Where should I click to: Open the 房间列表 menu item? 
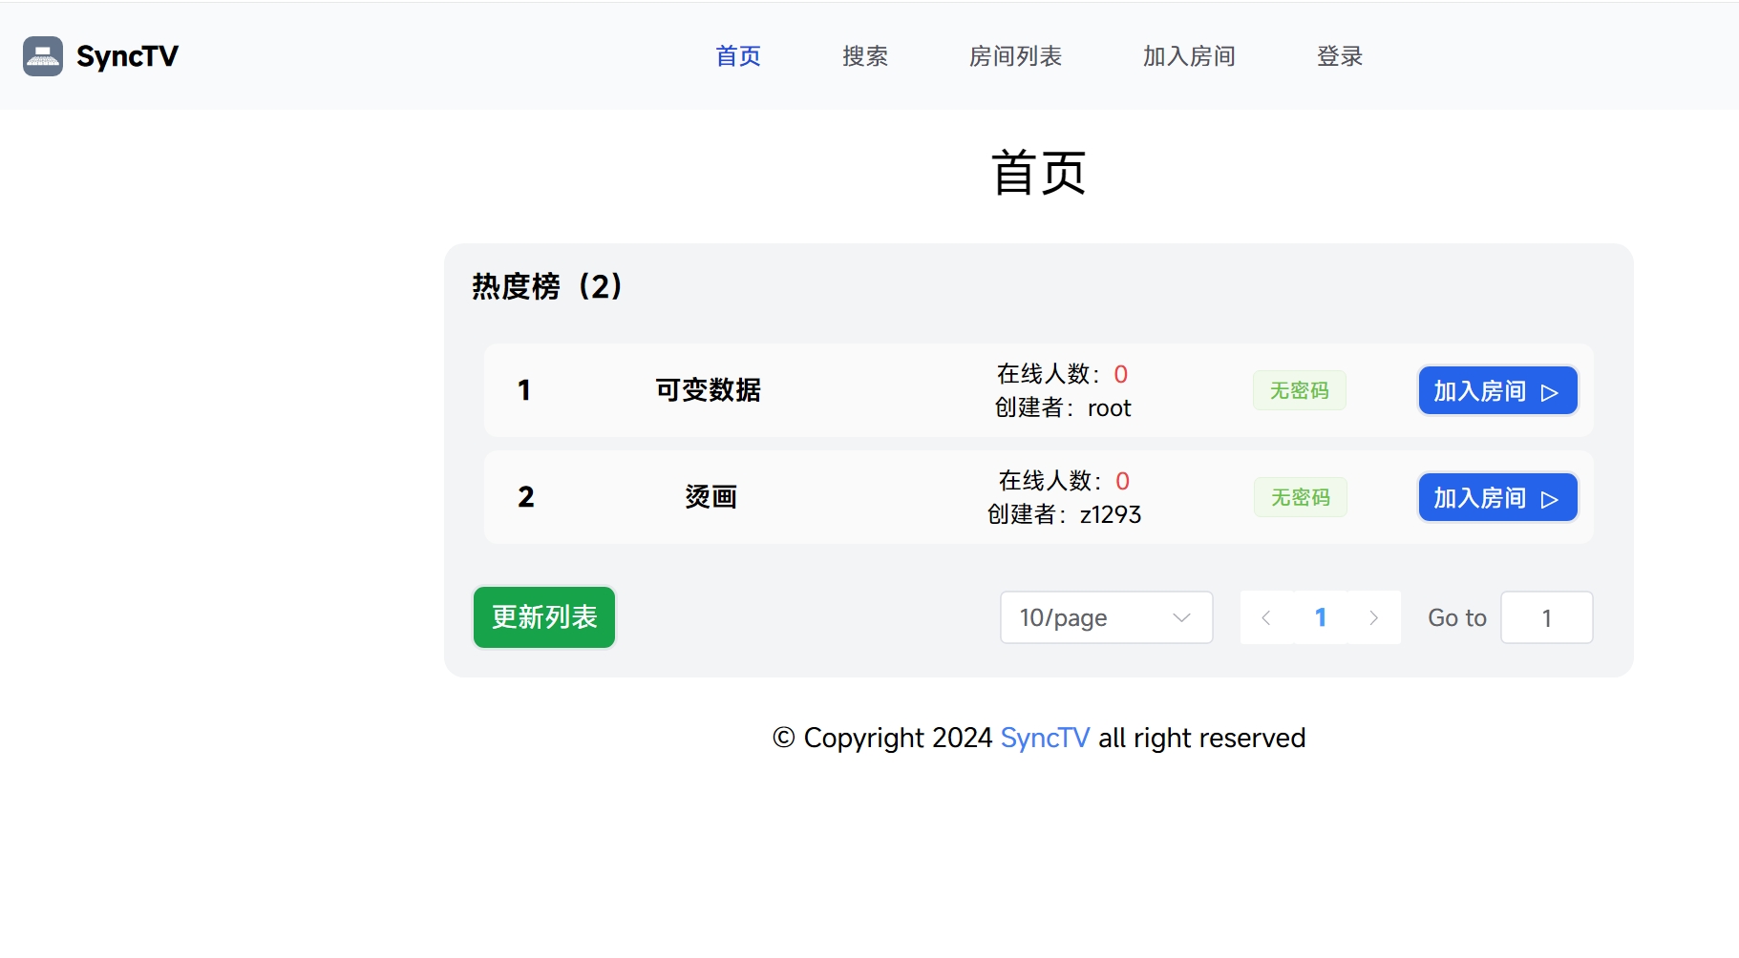coord(1015,56)
